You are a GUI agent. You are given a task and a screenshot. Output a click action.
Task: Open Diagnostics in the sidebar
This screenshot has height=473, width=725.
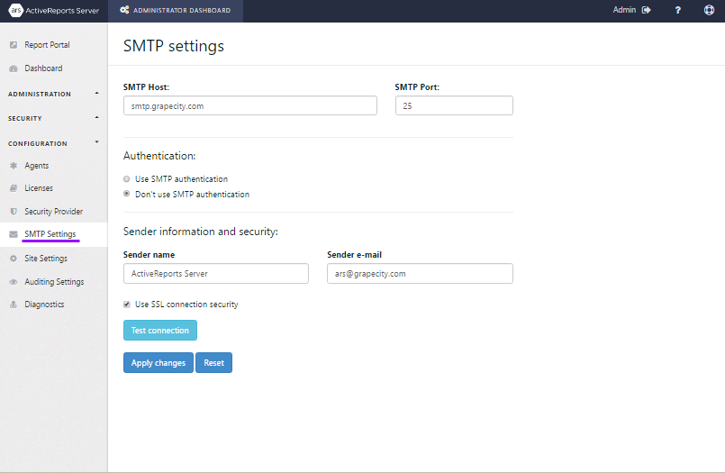coord(44,305)
